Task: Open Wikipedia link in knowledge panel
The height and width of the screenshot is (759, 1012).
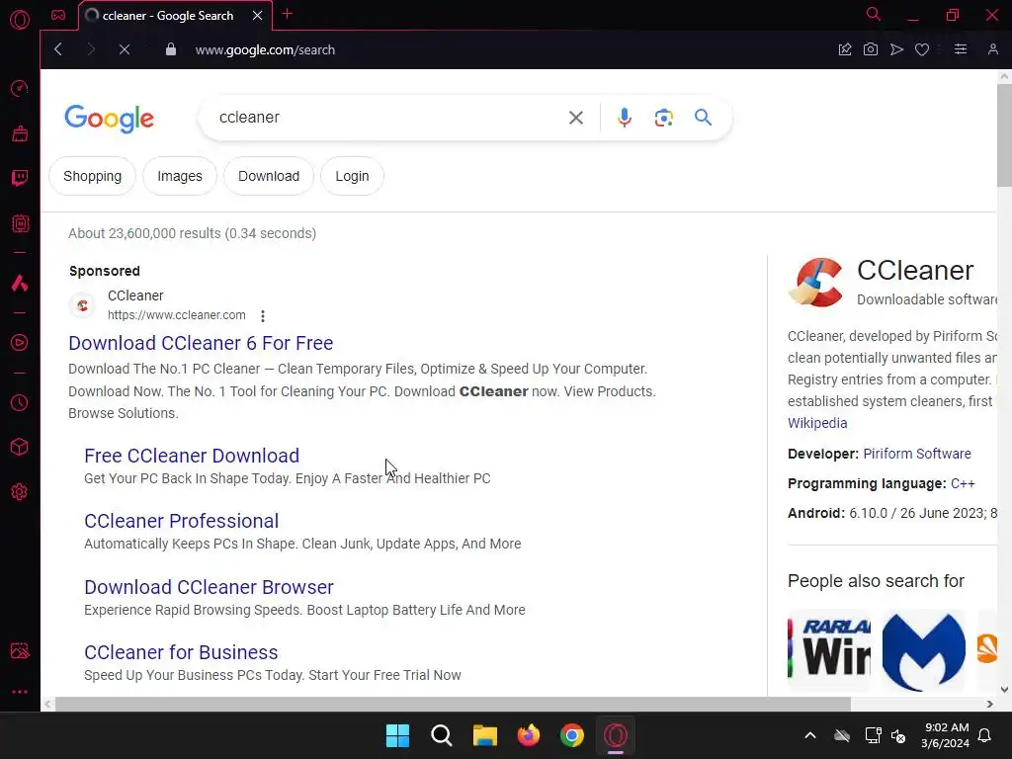Action: tap(817, 423)
